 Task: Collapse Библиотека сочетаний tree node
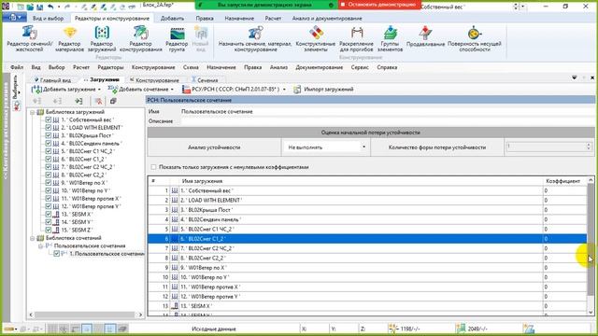click(33, 238)
